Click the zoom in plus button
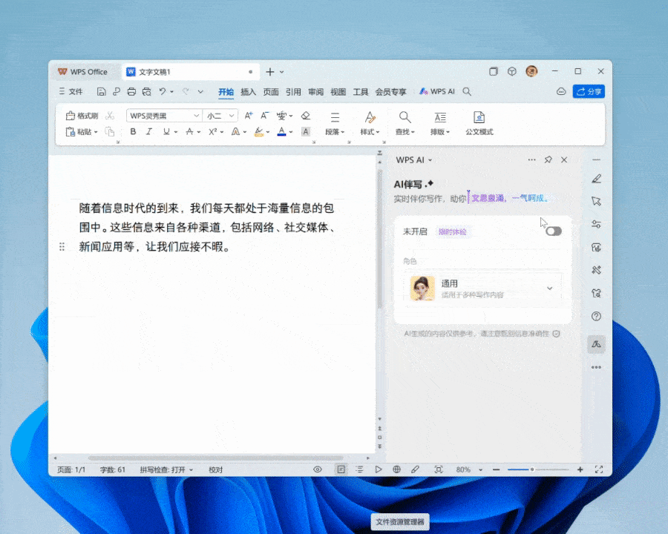 (580, 469)
